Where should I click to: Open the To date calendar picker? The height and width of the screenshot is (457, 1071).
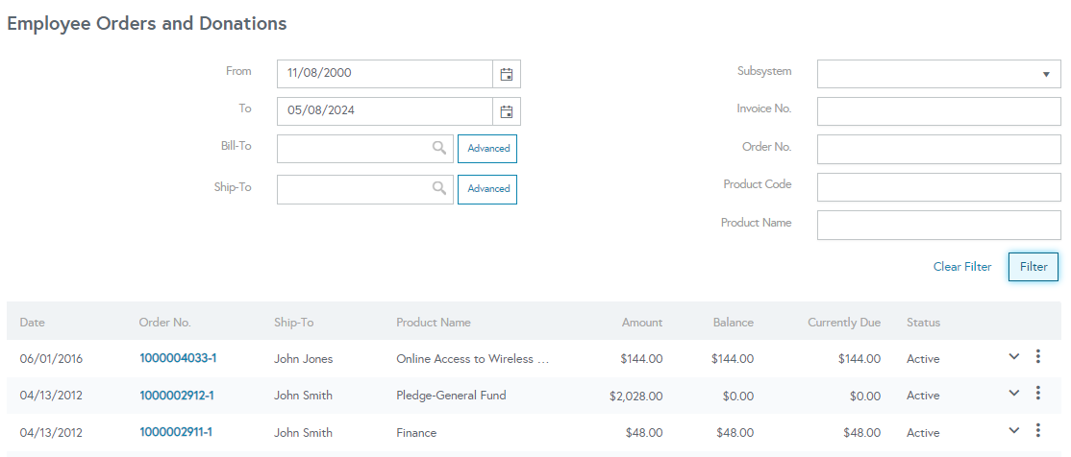pyautogui.click(x=506, y=111)
